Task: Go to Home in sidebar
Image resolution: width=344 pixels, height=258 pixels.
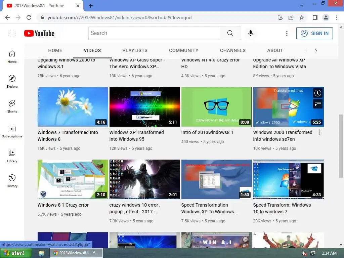Action: point(12,56)
